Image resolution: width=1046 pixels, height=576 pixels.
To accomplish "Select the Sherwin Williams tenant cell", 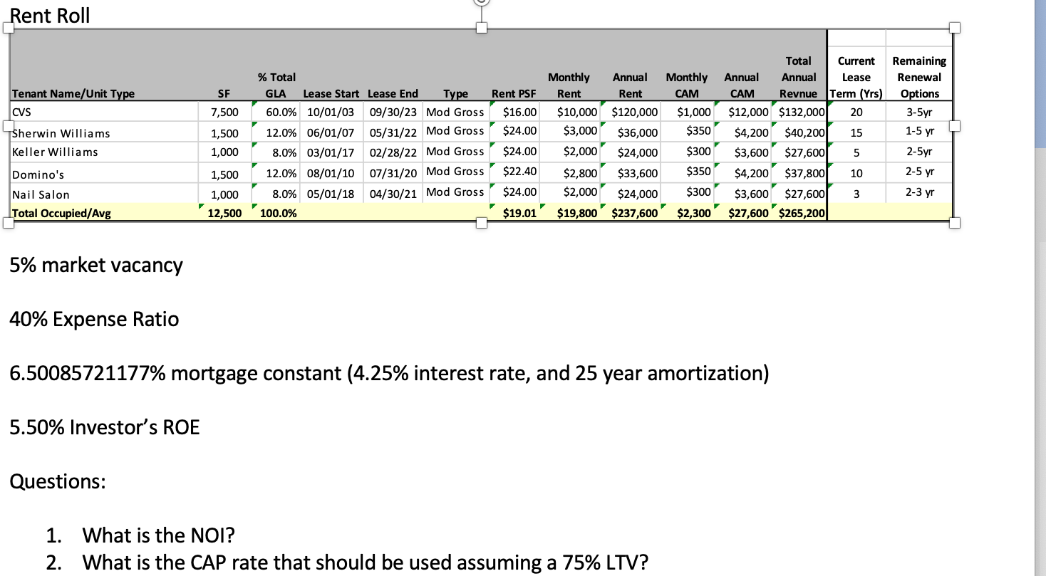I will (x=103, y=133).
